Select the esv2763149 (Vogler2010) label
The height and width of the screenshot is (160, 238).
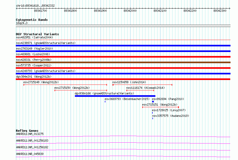pyautogui.click(x=34, y=49)
